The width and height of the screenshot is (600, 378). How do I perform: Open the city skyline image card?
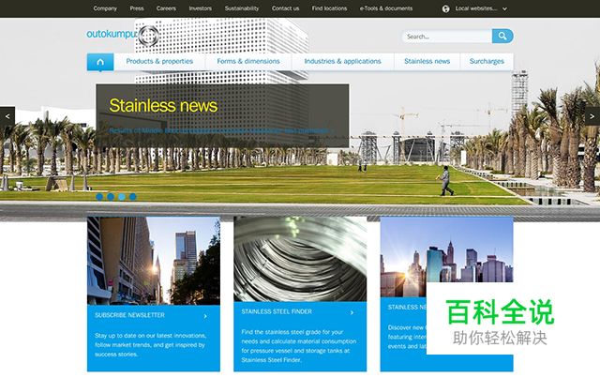pos(446,257)
